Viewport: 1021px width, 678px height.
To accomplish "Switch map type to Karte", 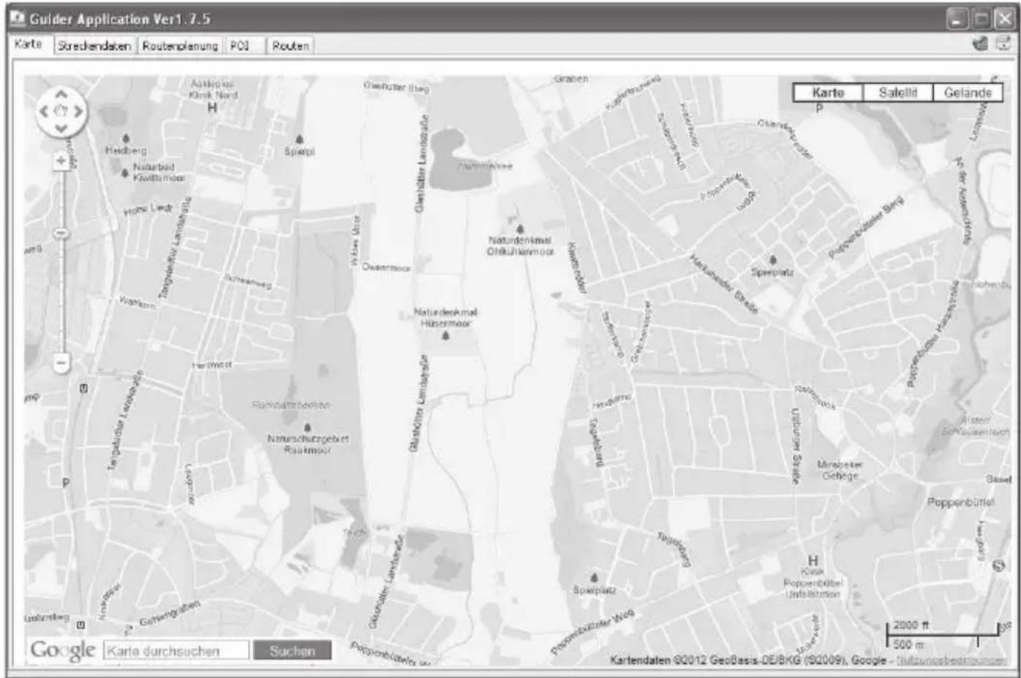I will click(x=828, y=93).
